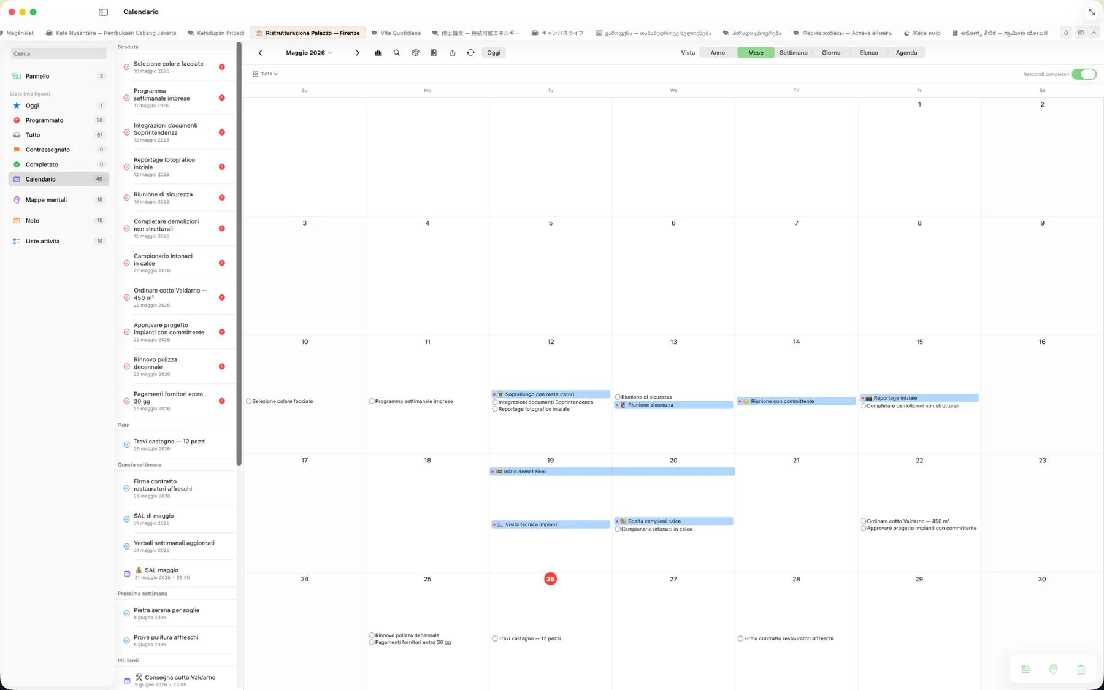Toggle the Nascondi completati switch
The height and width of the screenshot is (690, 1104).
tap(1084, 74)
